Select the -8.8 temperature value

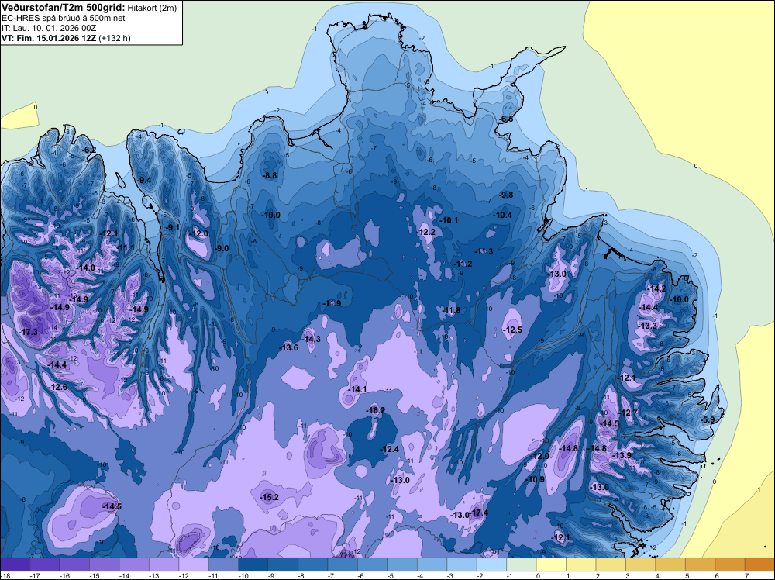click(x=270, y=175)
